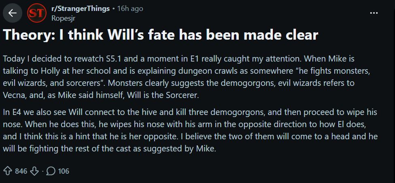This screenshot has height=183, width=395.
Task: Click the 846 vote score
Action: [x=21, y=171]
